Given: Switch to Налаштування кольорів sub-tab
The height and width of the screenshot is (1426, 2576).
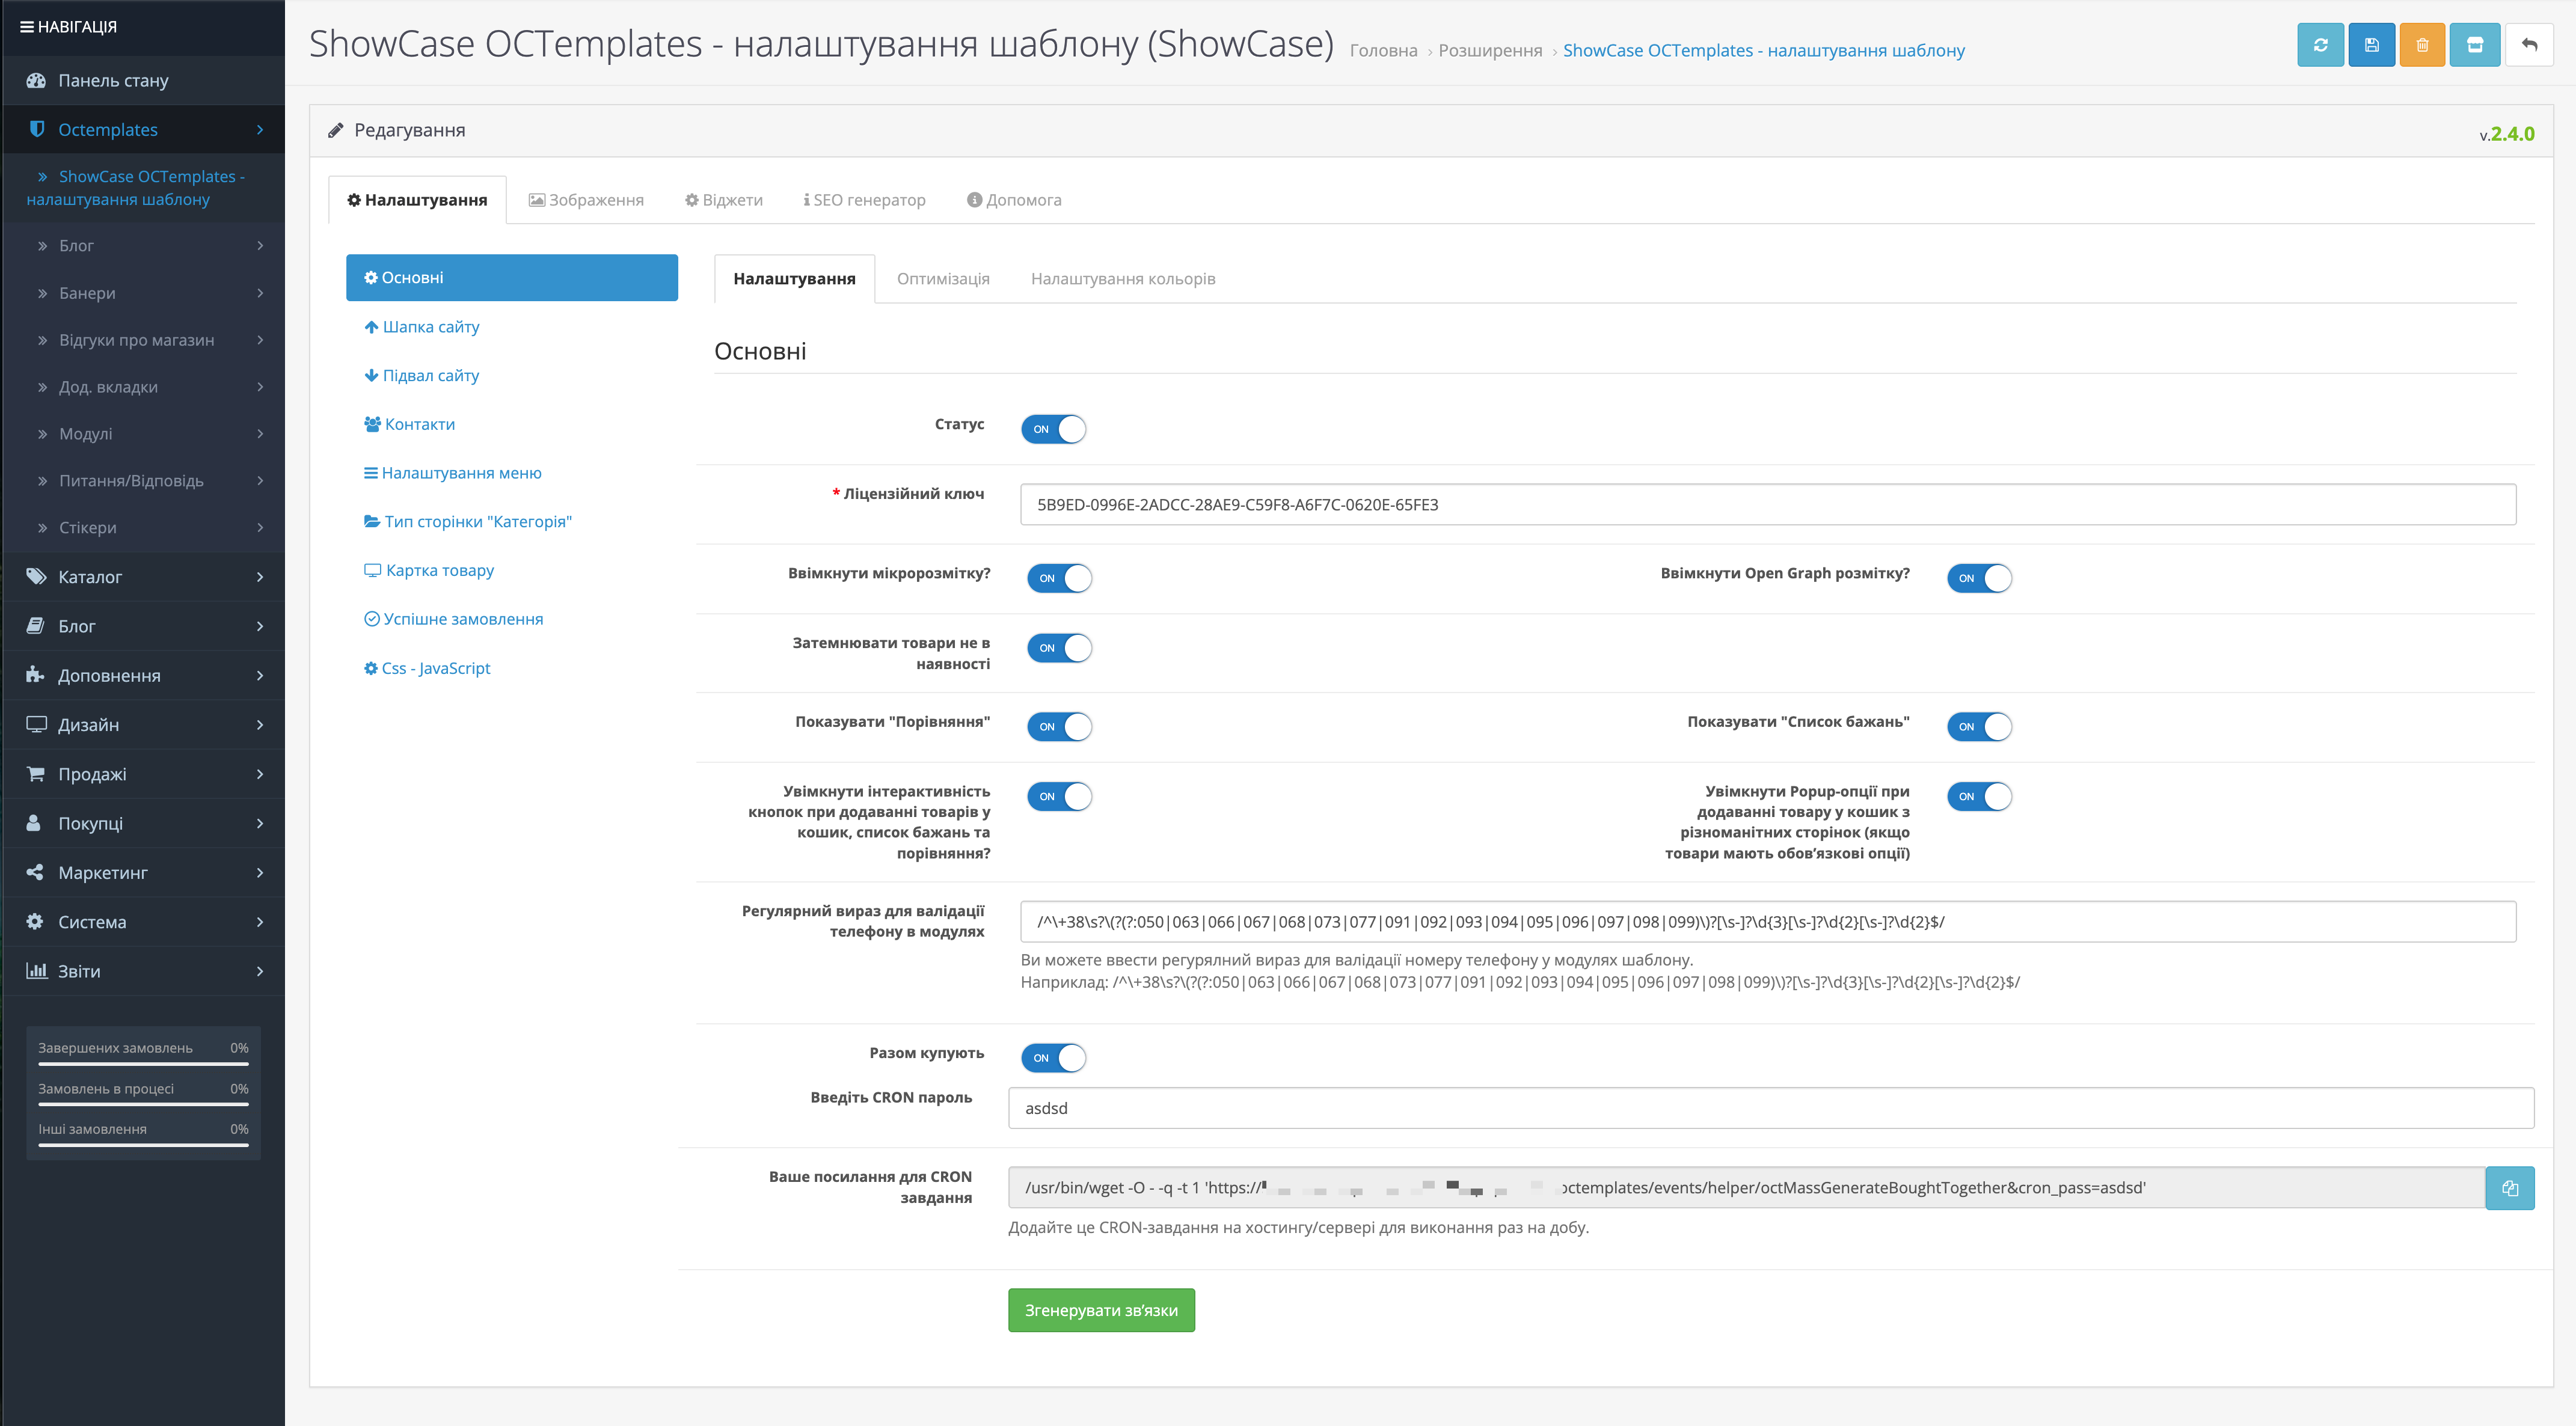Looking at the screenshot, I should [x=1123, y=279].
